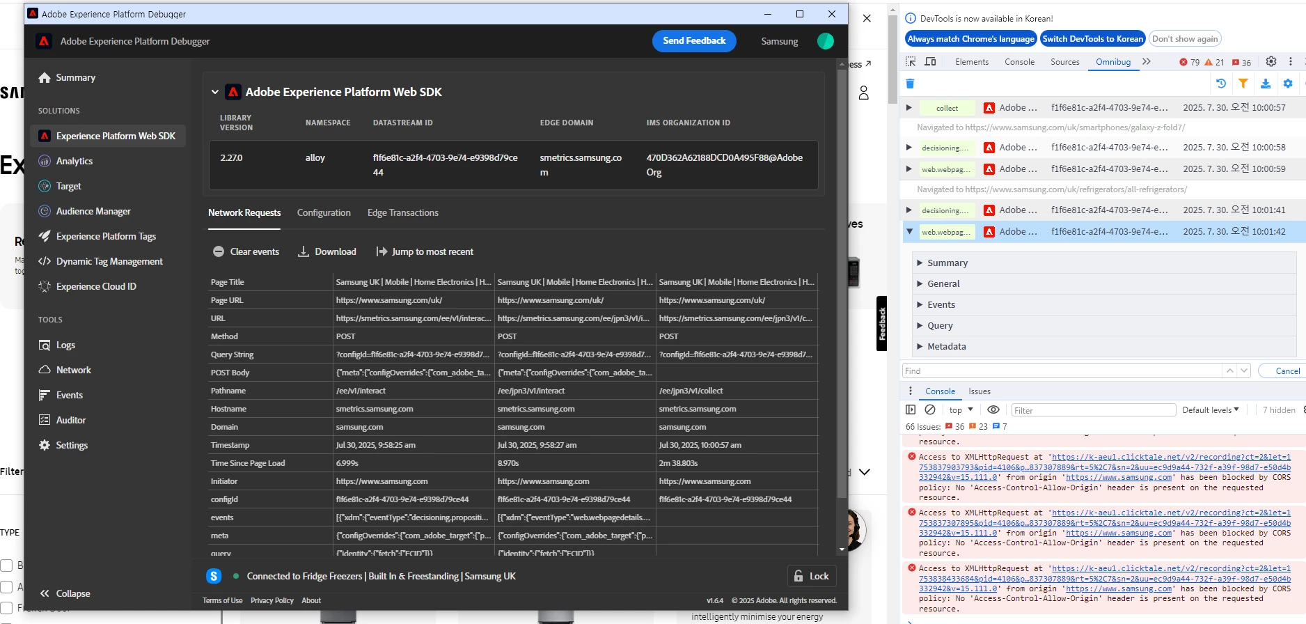Viewport: 1306px width, 624px height.
Task: Select Experience Platform Web SDK solution icon
Action: click(x=45, y=136)
